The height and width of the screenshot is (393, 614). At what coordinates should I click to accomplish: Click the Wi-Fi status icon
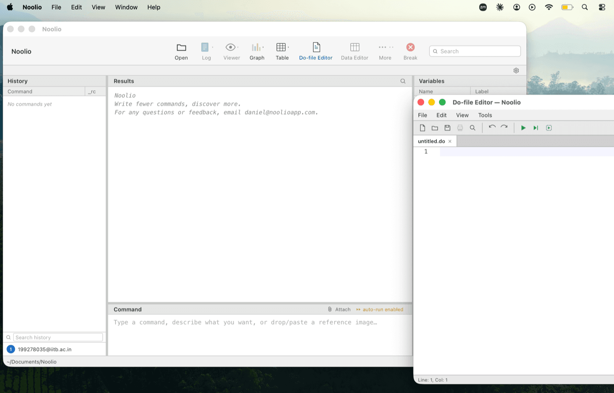[x=549, y=7]
